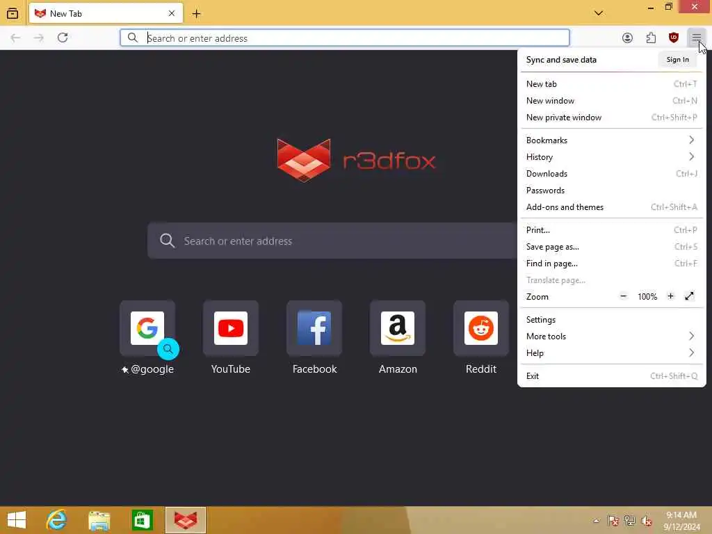Viewport: 712px width, 534px height.
Task: Click the forward arrow navigation button
Action: tap(39, 38)
